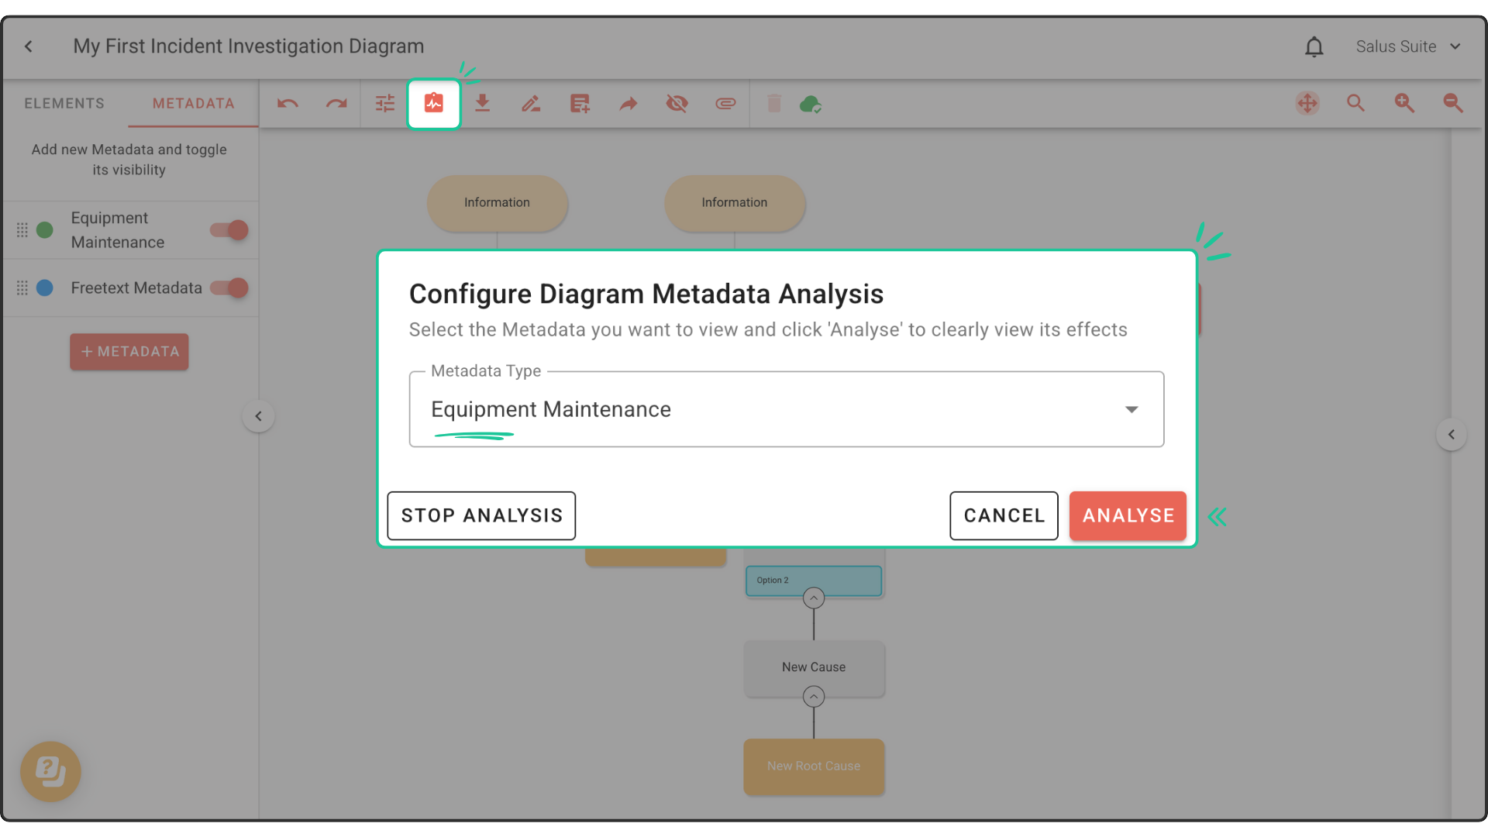Open notifications bell icon
Viewport: 1488px width, 837px height.
[1314, 46]
